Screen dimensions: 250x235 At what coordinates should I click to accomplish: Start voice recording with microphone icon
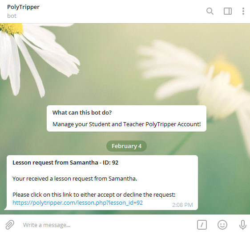(x=243, y=225)
